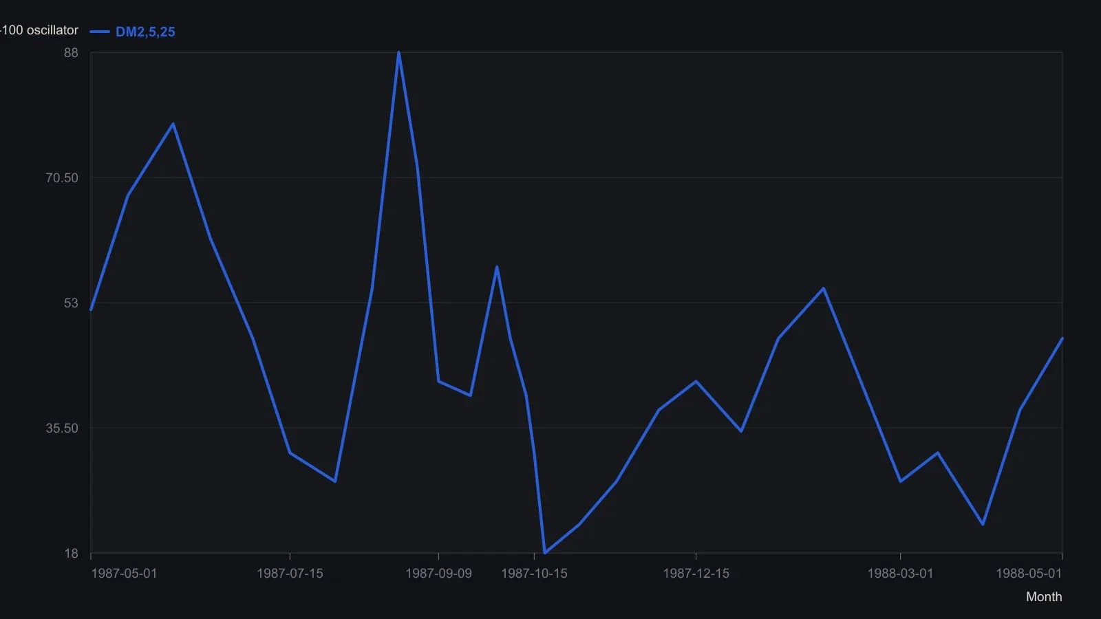The width and height of the screenshot is (1101, 619).
Task: Toggle the DM2,5,25 legend entry
Action: click(133, 32)
